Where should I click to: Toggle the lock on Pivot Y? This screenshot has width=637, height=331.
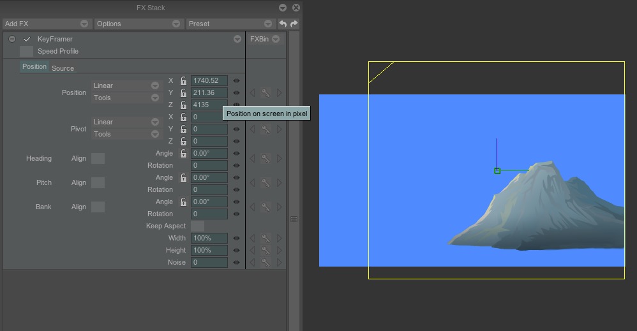(183, 129)
